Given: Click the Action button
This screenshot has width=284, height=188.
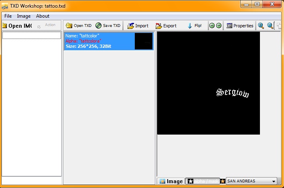Looking at the screenshot, I should pos(50,25).
